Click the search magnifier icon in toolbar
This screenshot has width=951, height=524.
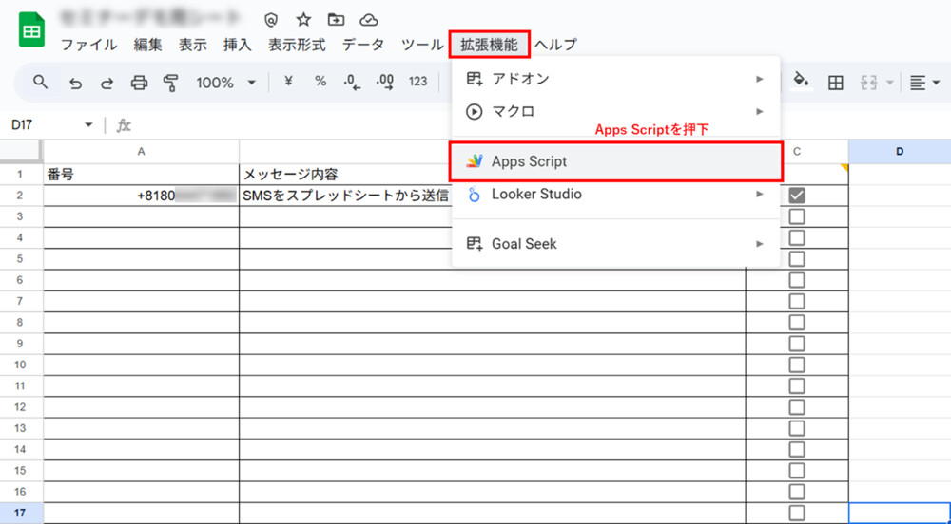click(x=40, y=83)
